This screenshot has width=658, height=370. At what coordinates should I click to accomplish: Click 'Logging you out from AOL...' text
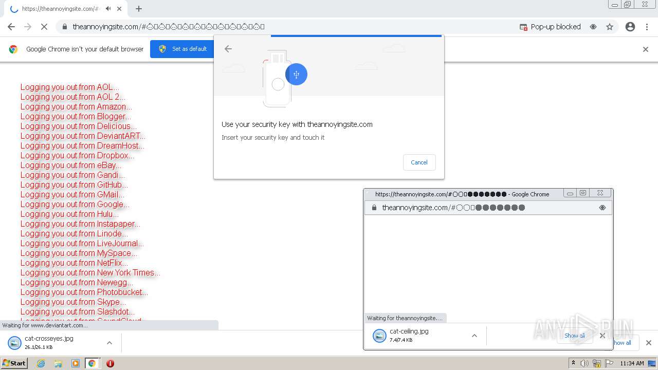[x=70, y=87]
